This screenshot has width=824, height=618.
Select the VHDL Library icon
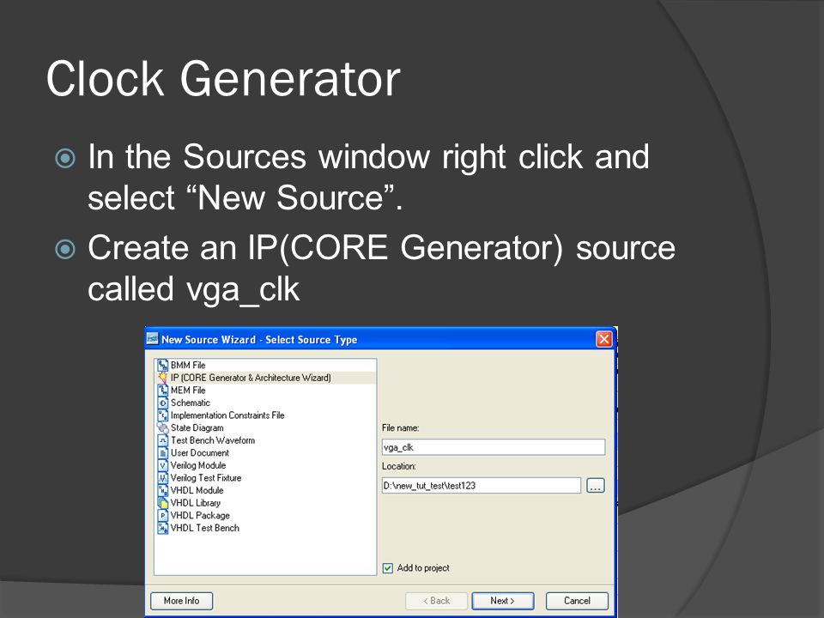tap(163, 503)
